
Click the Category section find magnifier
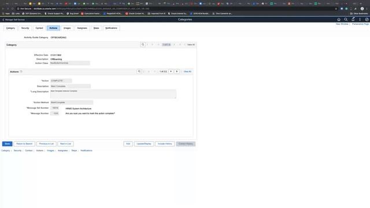[143, 44]
